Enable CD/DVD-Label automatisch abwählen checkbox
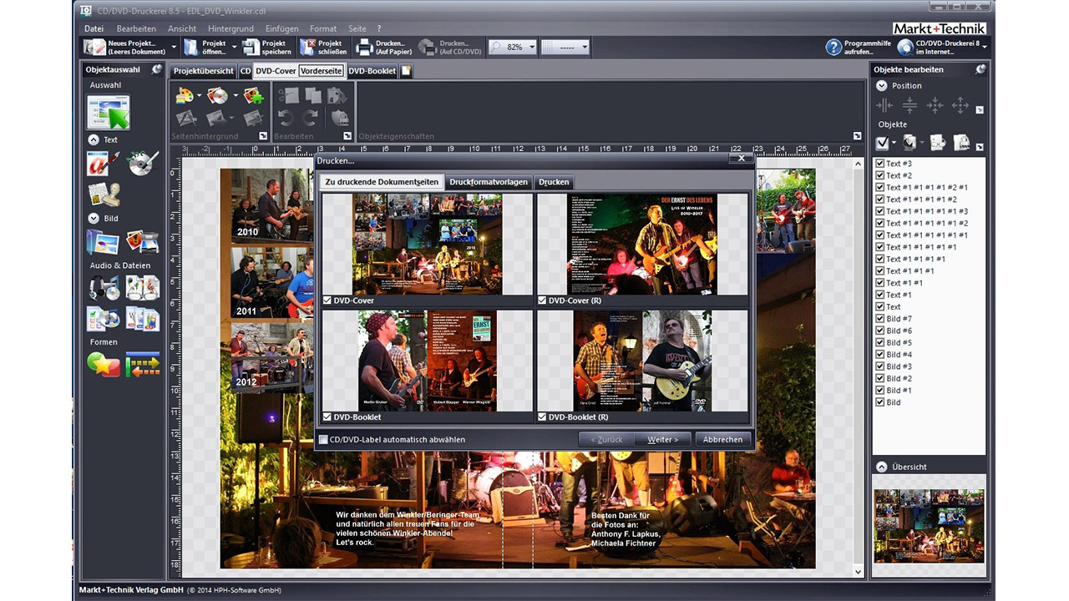Viewport: 1069px width, 601px height. [x=323, y=439]
